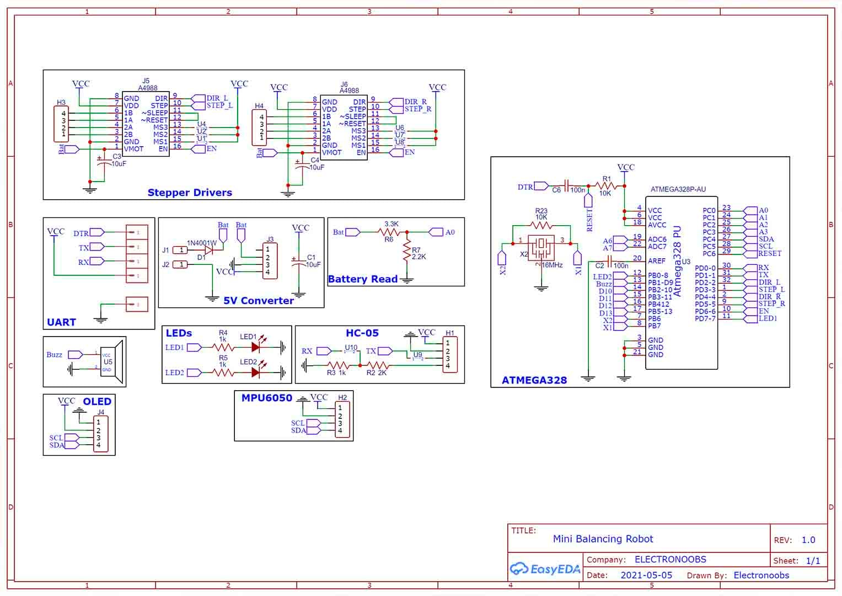
Task: Select capacitor C6 100n symbol
Action: [x=567, y=186]
